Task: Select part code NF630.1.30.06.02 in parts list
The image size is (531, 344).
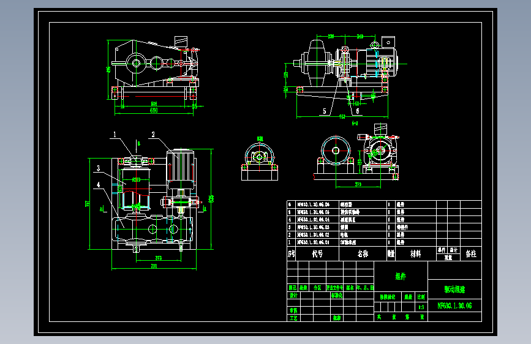Action: point(313,234)
